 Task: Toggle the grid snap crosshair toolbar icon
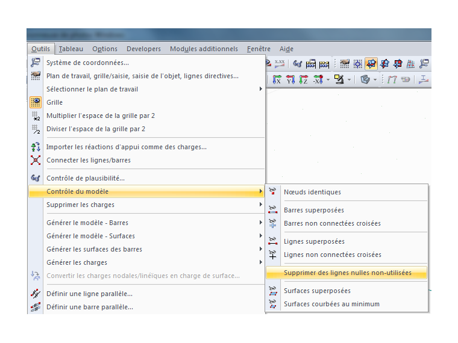pos(358,64)
